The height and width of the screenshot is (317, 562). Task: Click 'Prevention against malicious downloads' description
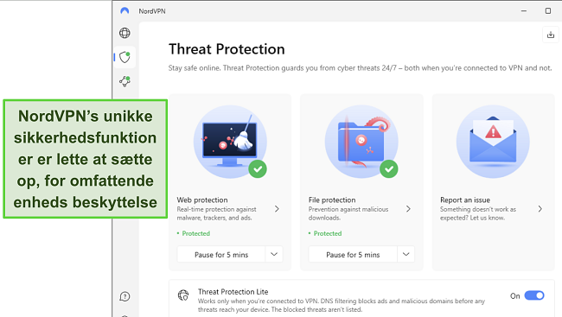point(348,213)
